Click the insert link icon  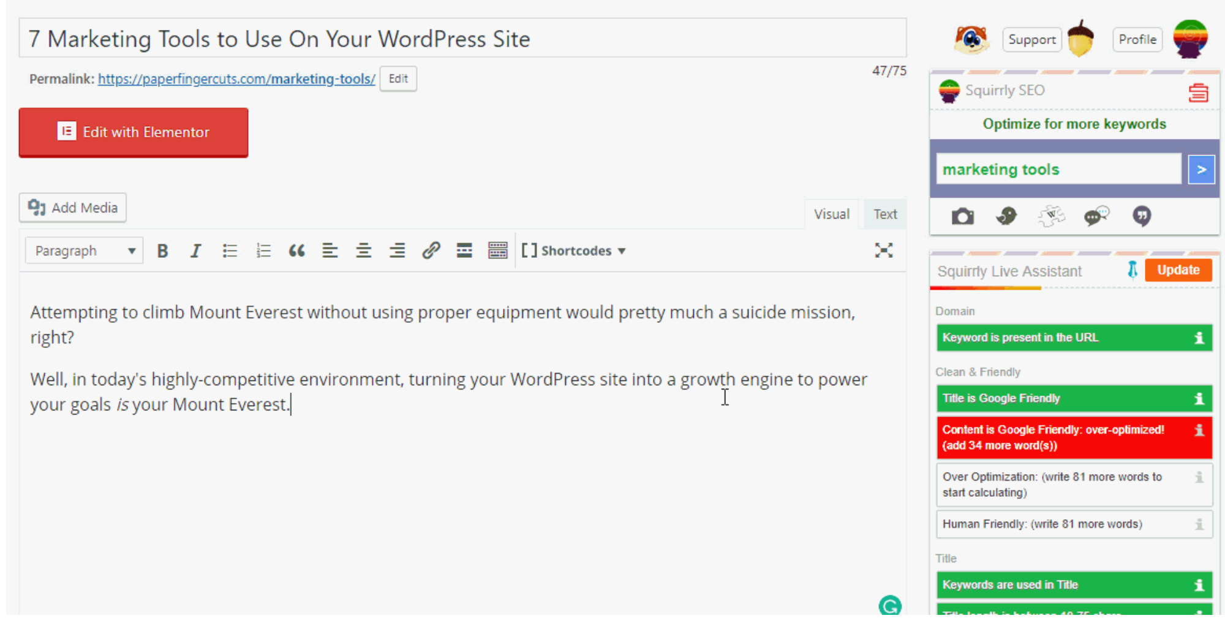point(431,250)
